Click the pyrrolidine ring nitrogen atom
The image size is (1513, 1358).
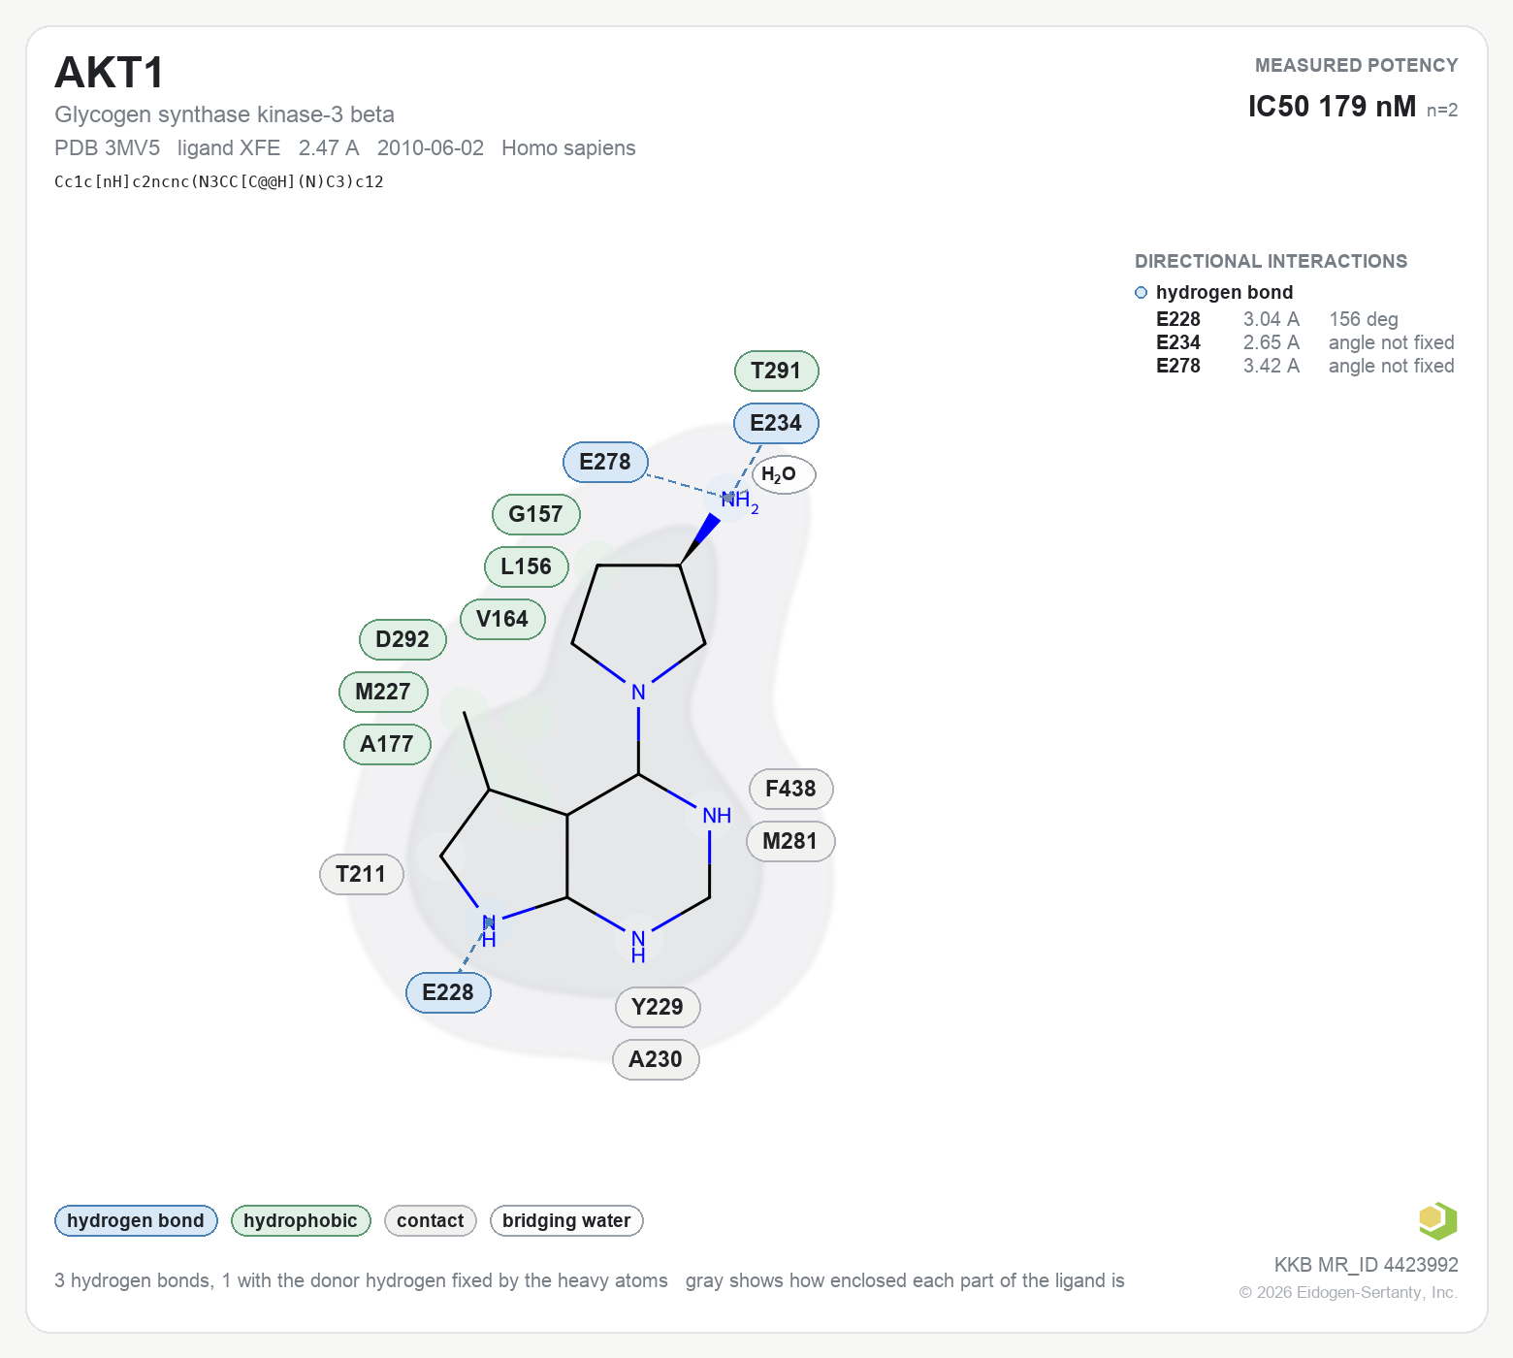pos(638,693)
